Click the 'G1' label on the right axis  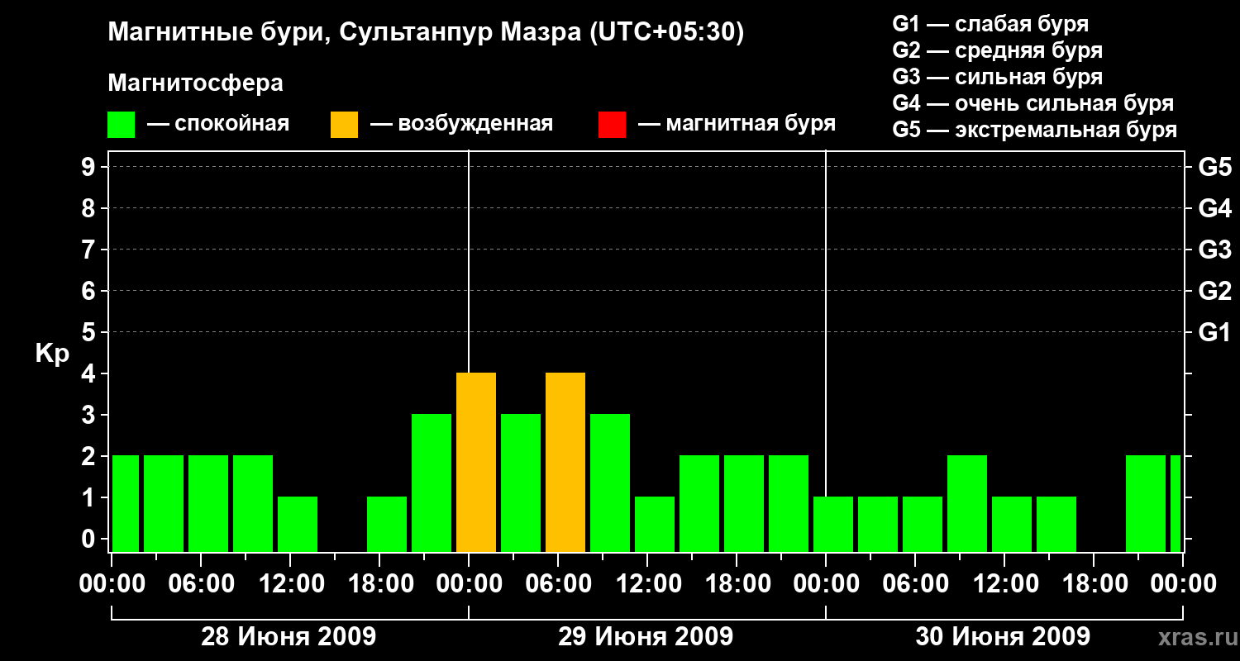[1214, 332]
